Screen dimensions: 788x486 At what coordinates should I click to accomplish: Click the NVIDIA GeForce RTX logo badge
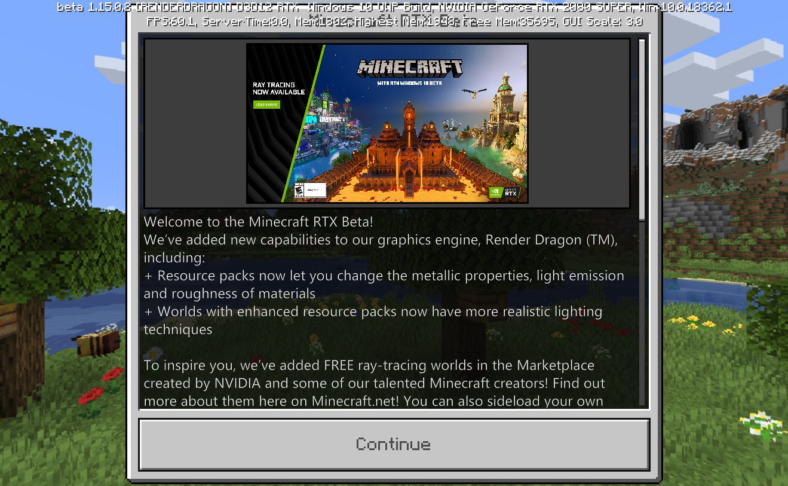pyautogui.click(x=504, y=192)
